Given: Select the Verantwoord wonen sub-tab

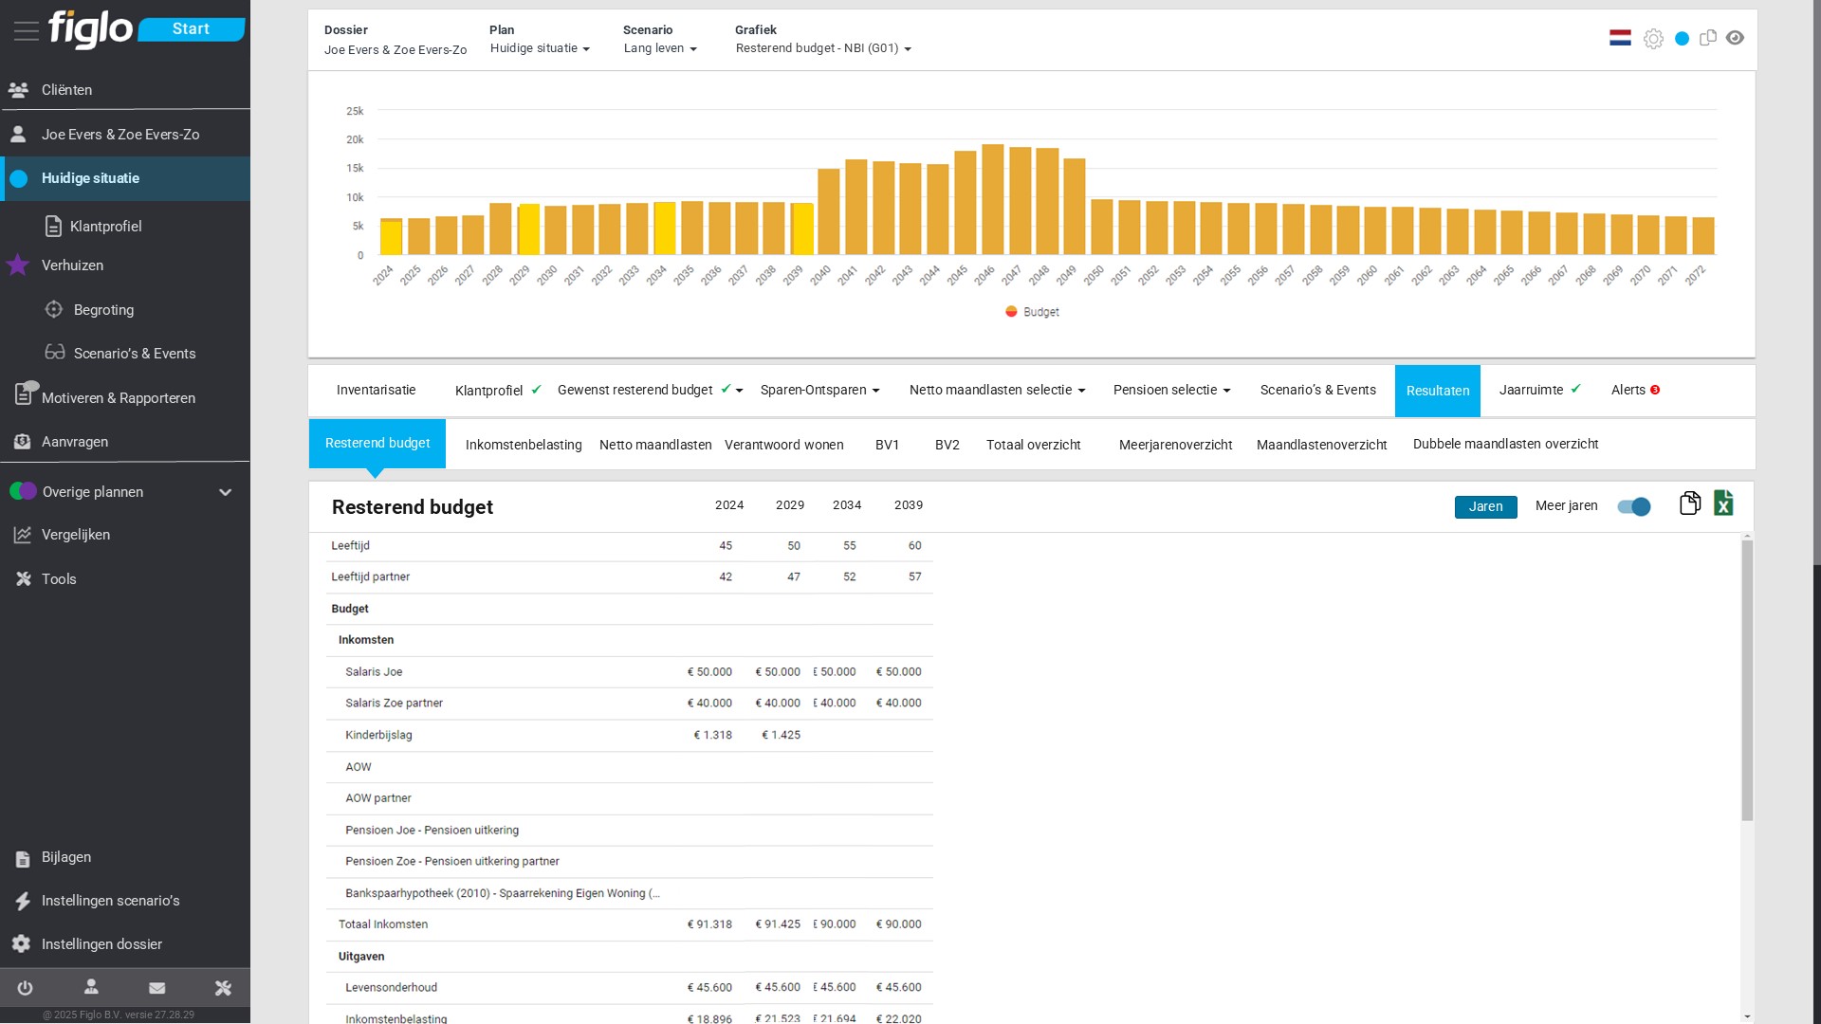Looking at the screenshot, I should click(x=783, y=445).
